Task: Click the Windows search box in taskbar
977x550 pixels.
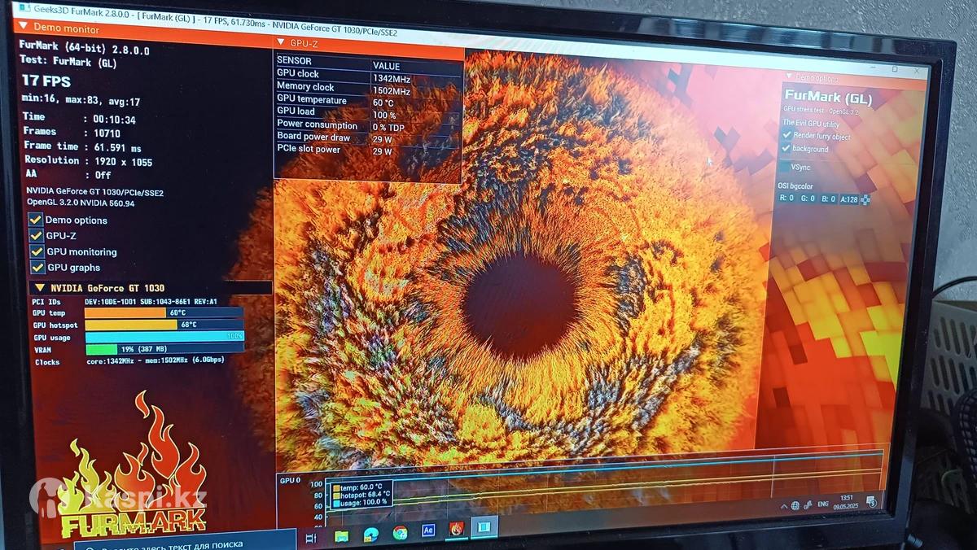Action: [186, 545]
